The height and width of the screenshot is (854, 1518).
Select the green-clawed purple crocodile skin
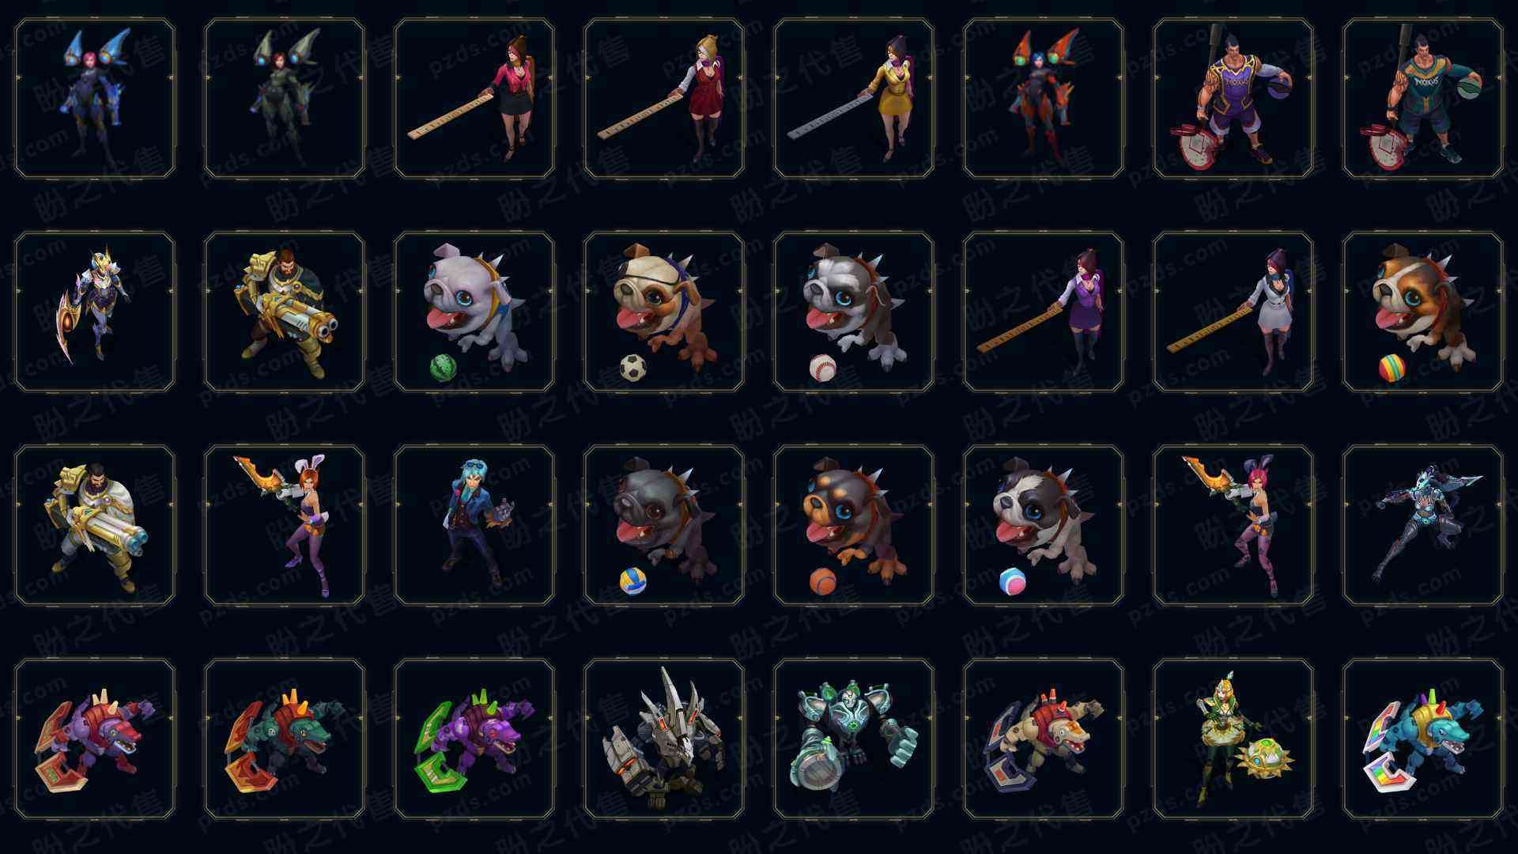tap(474, 739)
